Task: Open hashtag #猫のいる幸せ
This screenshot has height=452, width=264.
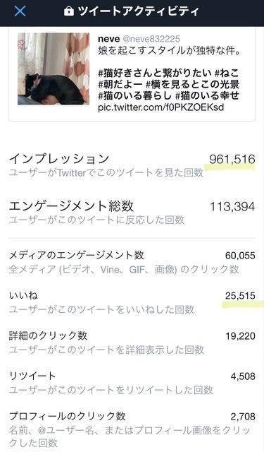Action: tap(208, 95)
